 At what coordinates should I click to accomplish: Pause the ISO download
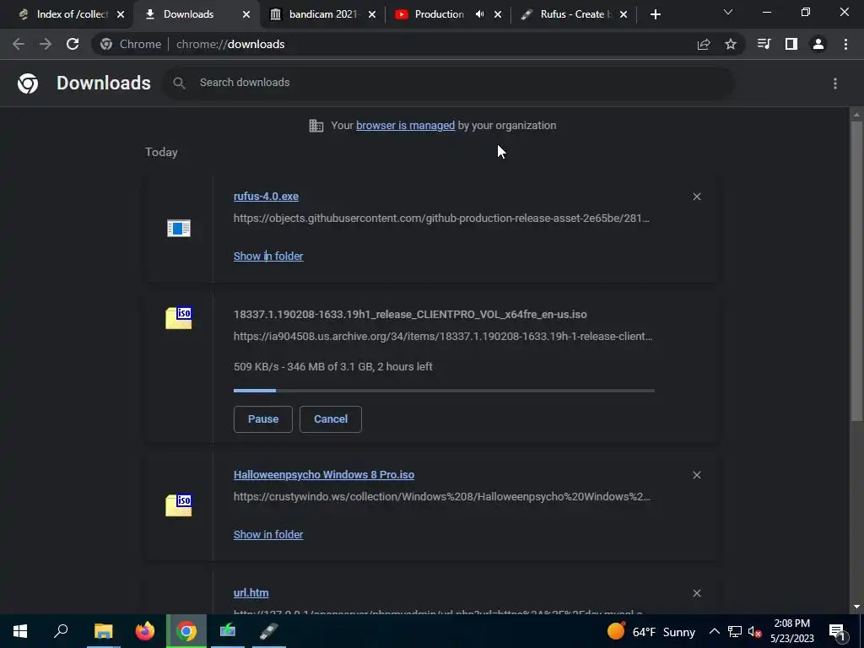pyautogui.click(x=263, y=419)
